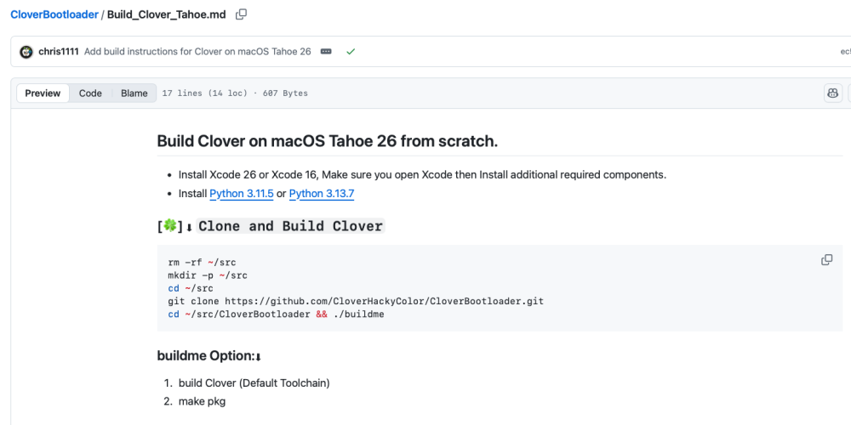Switch to Blame tab
Screen dimensions: 851x425
[x=134, y=93]
